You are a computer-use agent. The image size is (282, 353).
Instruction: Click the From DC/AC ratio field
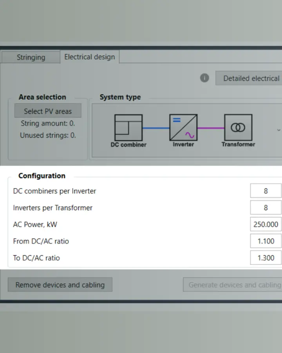266,241
